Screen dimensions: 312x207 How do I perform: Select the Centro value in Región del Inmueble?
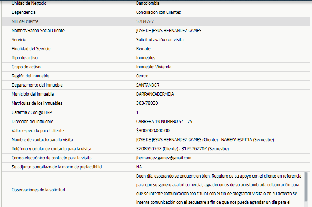point(142,76)
